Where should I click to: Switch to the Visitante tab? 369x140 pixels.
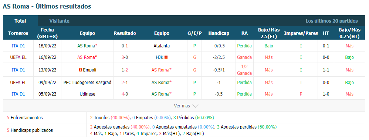[x=59, y=21]
